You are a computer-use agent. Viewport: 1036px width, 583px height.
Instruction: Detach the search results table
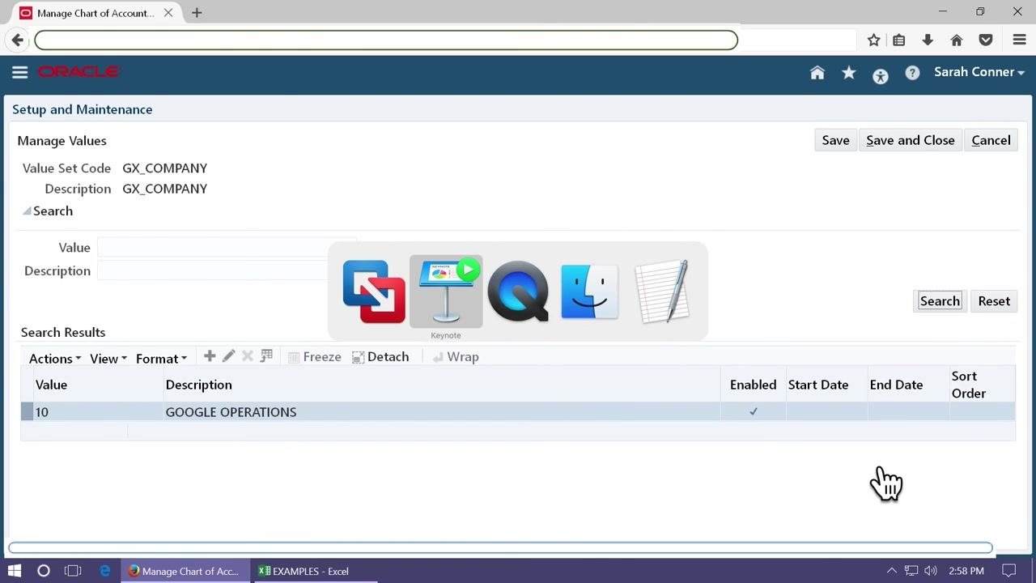(380, 357)
